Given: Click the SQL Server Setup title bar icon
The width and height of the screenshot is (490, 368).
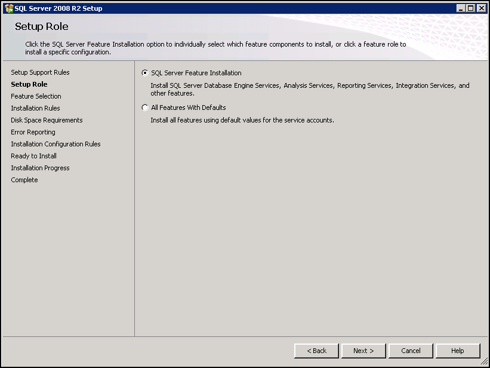Looking at the screenshot, I should [8, 8].
